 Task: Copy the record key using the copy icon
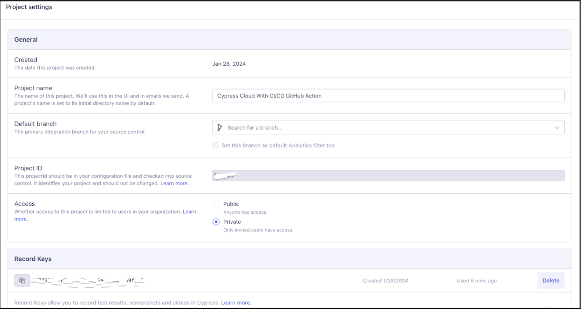[22, 280]
